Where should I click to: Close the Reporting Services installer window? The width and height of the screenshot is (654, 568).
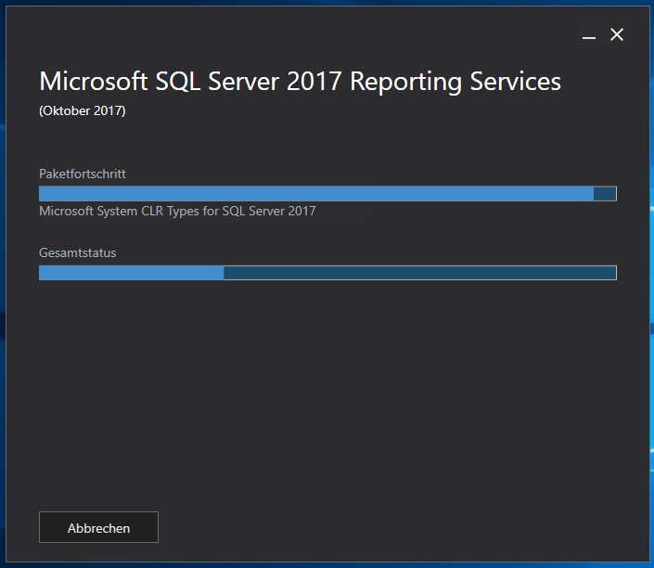point(617,34)
